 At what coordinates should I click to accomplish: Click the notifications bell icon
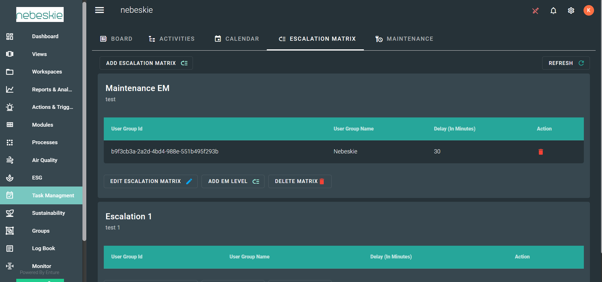(553, 11)
